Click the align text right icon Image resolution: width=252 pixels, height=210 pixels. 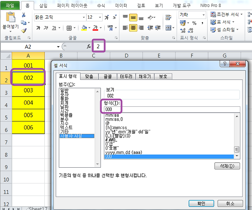(x=141, y=28)
